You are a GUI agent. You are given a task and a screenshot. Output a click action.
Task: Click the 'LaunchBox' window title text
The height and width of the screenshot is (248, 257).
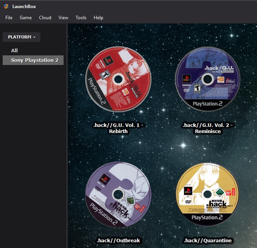tap(24, 7)
